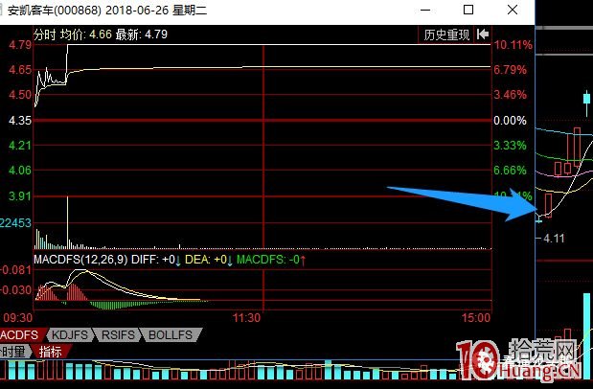Click the 4.79 price axis label
Screen dimensions: 593x389
tap(20, 45)
